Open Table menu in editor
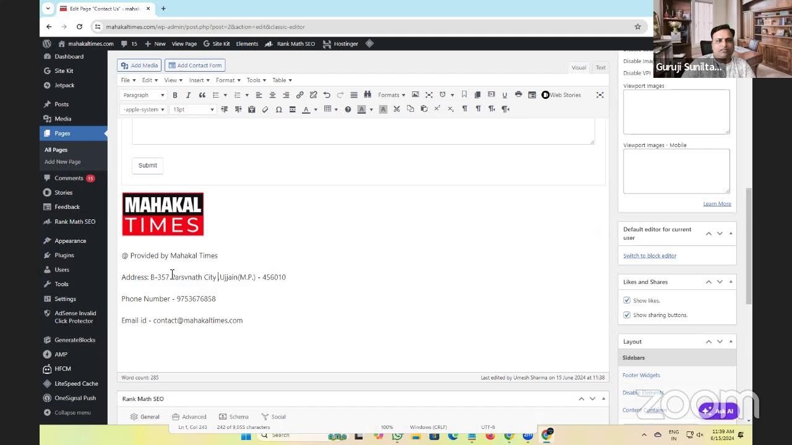The image size is (792, 445). point(282,80)
